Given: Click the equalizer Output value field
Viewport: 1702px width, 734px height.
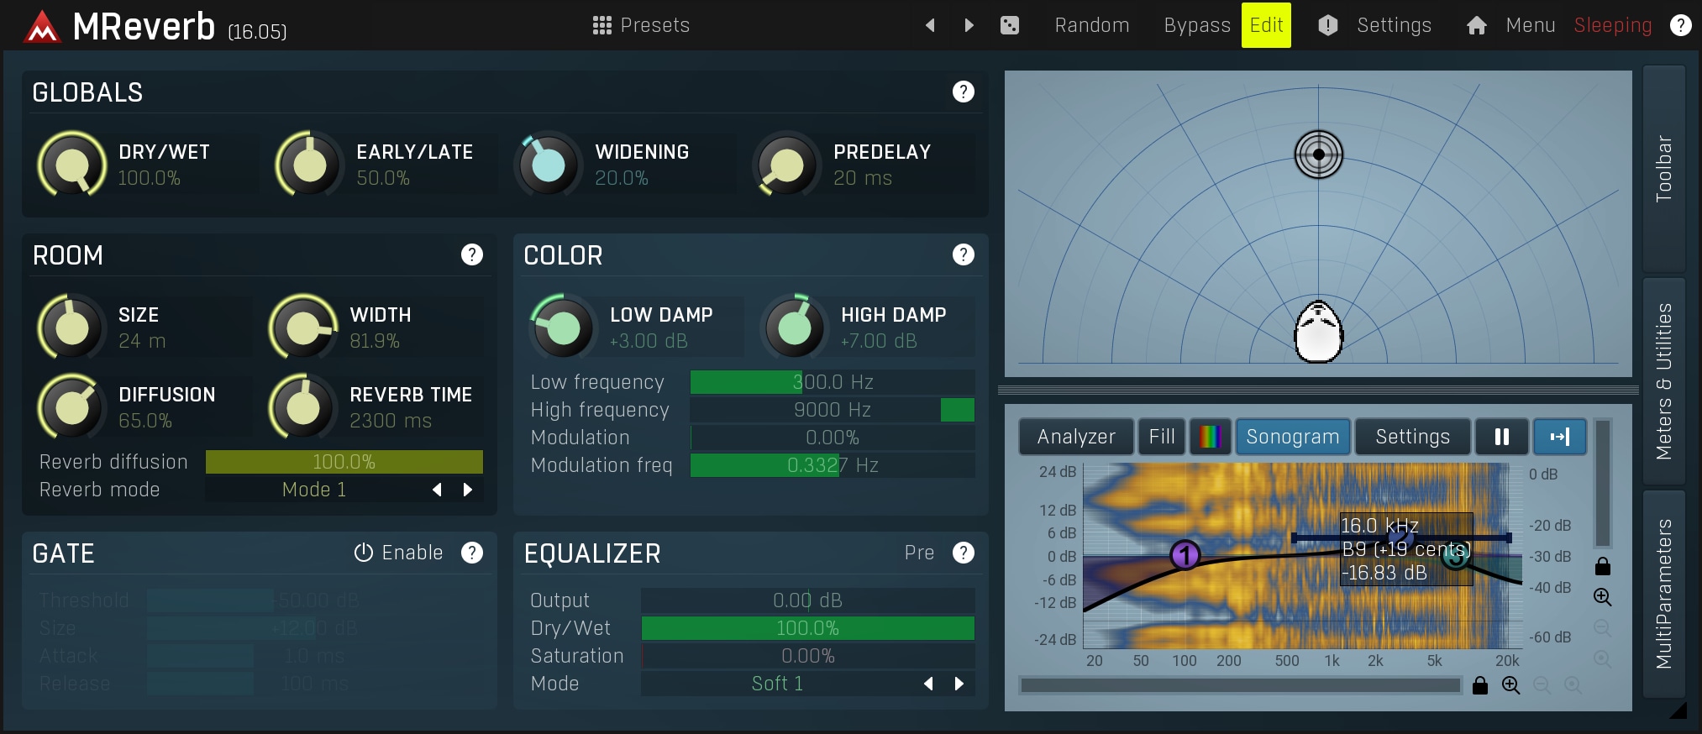Looking at the screenshot, I should pyautogui.click(x=808, y=600).
